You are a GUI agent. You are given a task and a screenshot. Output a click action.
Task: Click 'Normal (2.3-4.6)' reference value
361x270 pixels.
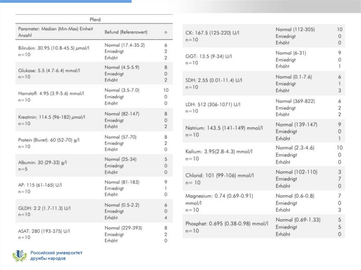click(295, 147)
